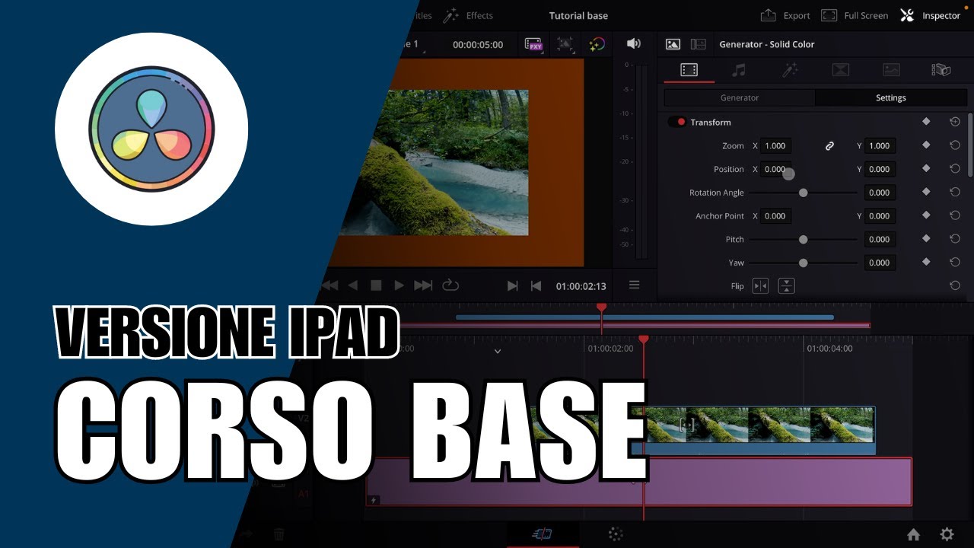Click the 01:00:02:13 timecode display
Screen dimensions: 974x548
(581, 286)
